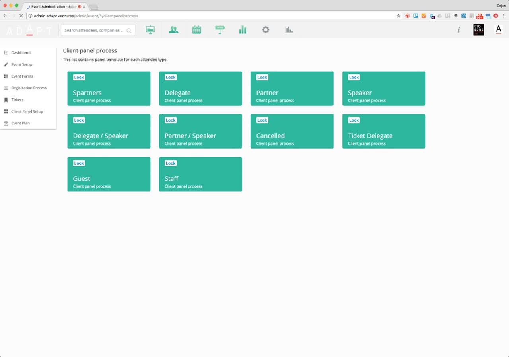The width and height of the screenshot is (509, 357).
Task: Click the magnifier icon in search box
Action: 129,31
